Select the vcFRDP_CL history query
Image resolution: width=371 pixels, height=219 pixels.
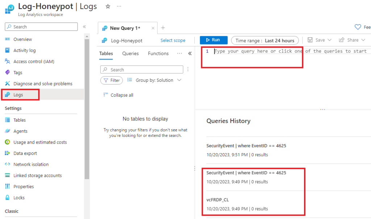(x=237, y=204)
